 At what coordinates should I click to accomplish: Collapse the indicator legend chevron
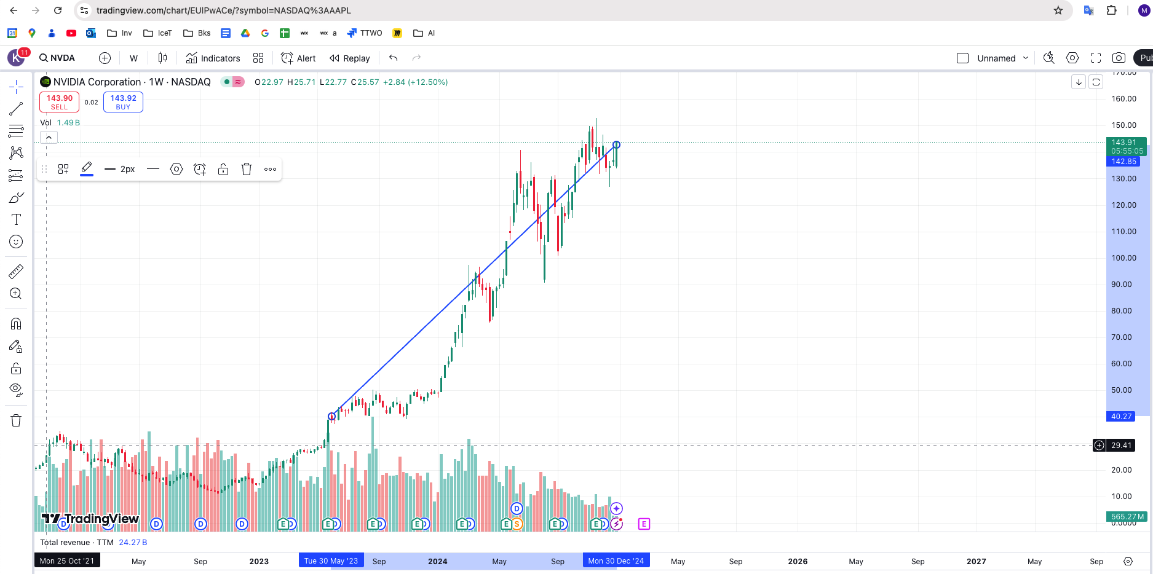click(49, 138)
